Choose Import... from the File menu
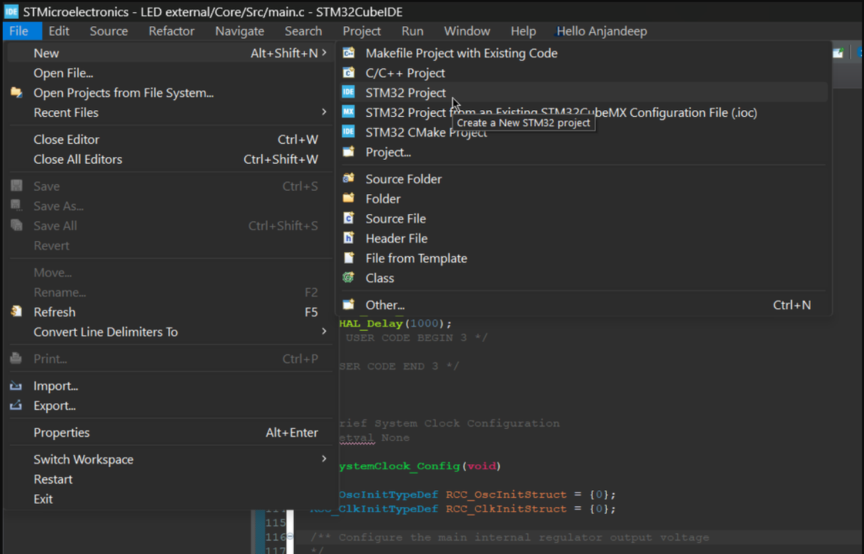 point(56,386)
